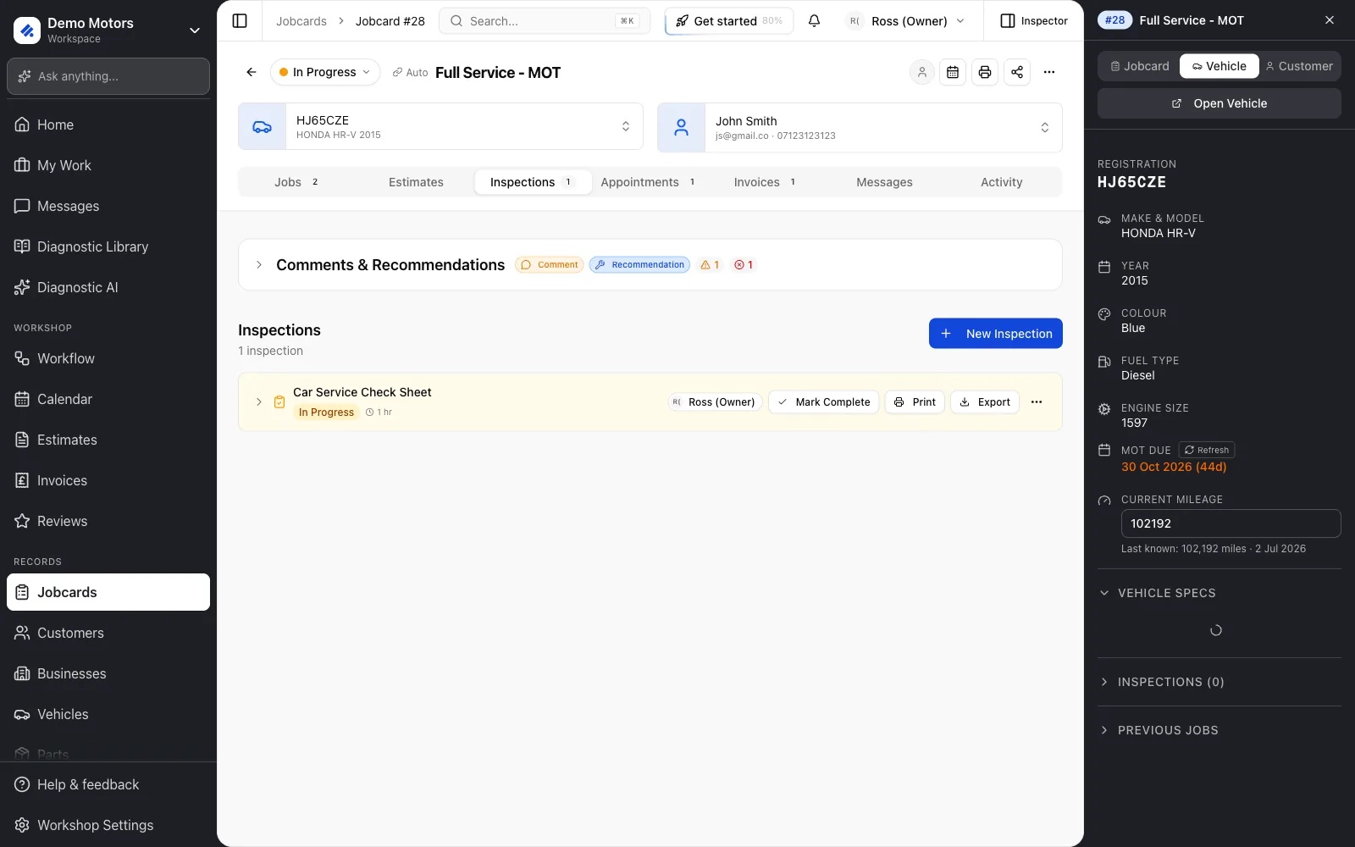This screenshot has height=847, width=1355.
Task: Switch the side panel to Customer view
Action: click(1299, 66)
